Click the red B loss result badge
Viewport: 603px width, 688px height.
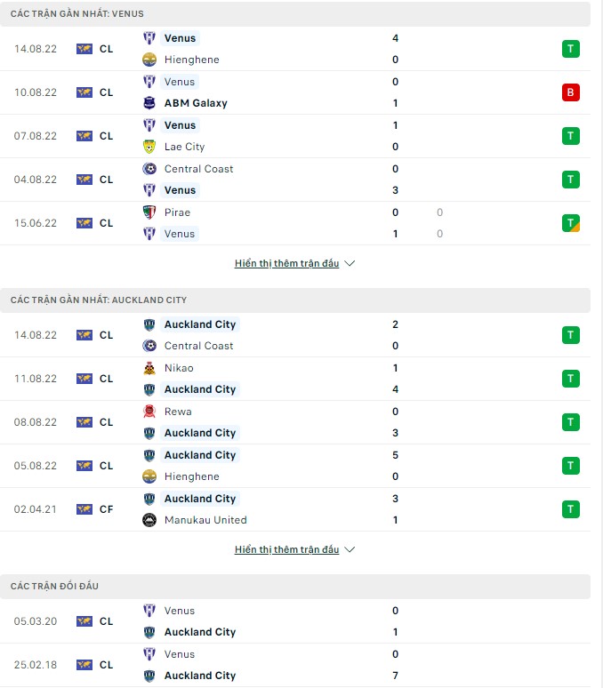[571, 92]
